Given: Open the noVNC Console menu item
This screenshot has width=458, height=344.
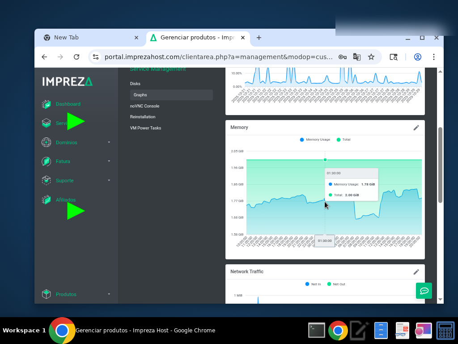Looking at the screenshot, I should [144, 106].
